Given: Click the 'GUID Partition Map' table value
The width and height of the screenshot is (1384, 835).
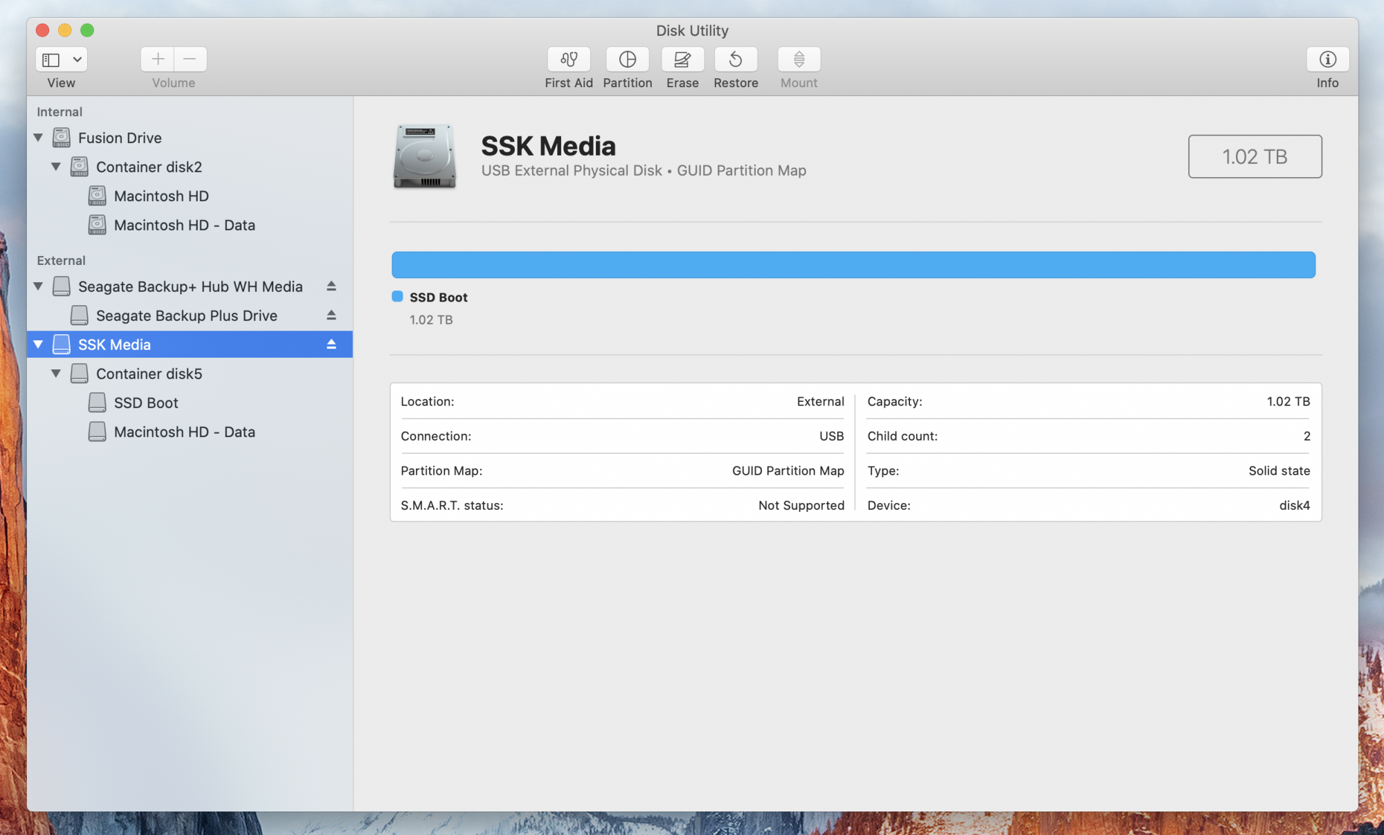Looking at the screenshot, I should coord(788,471).
